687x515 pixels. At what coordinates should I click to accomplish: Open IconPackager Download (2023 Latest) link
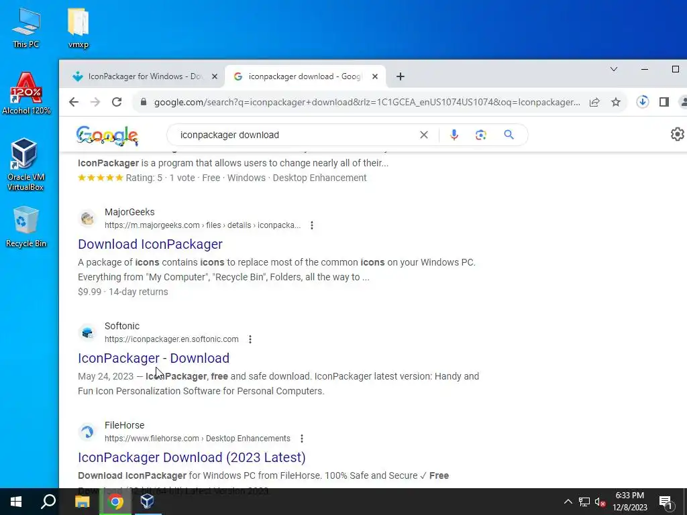coord(191,457)
